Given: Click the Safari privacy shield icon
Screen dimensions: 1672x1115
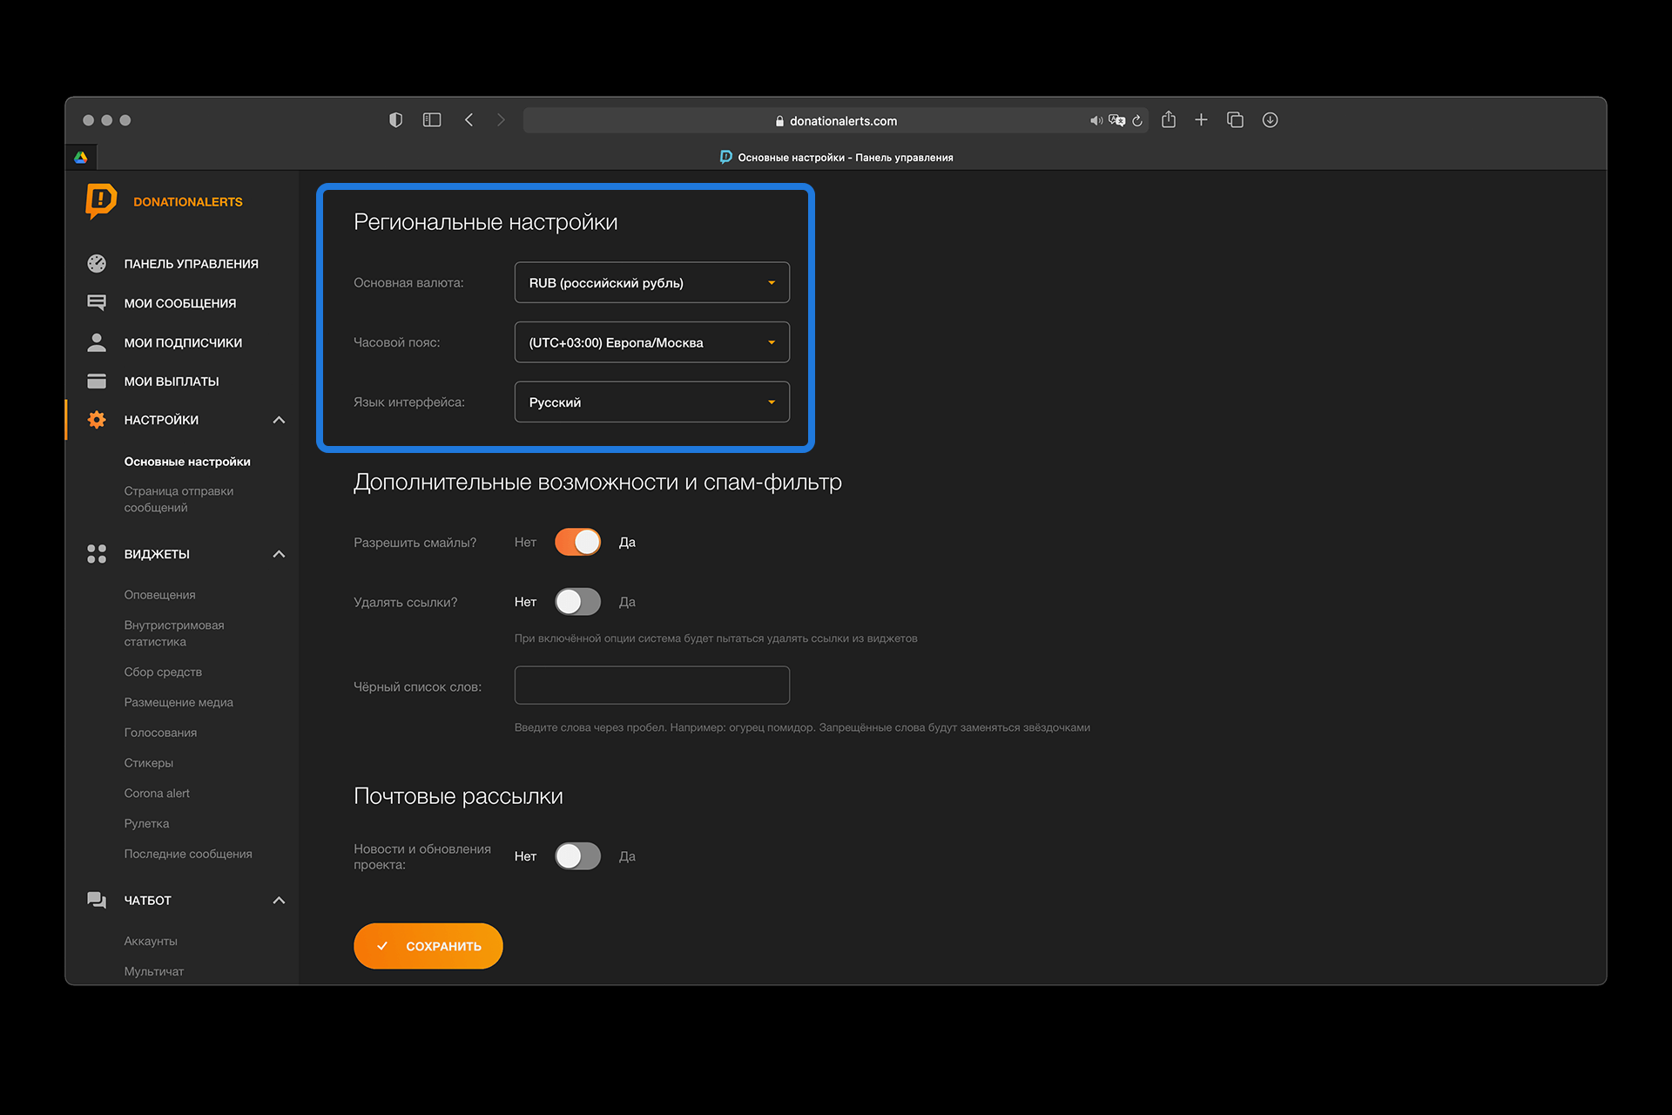Looking at the screenshot, I should [395, 120].
